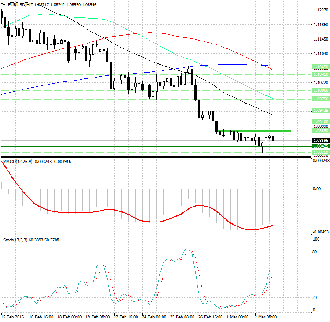330x322 pixels.
Task: Click the 1.08425 dark green price tag
Action: coord(319,146)
